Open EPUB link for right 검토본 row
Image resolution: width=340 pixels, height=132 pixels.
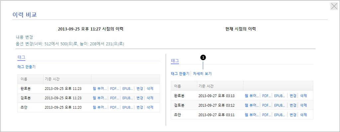(280, 105)
